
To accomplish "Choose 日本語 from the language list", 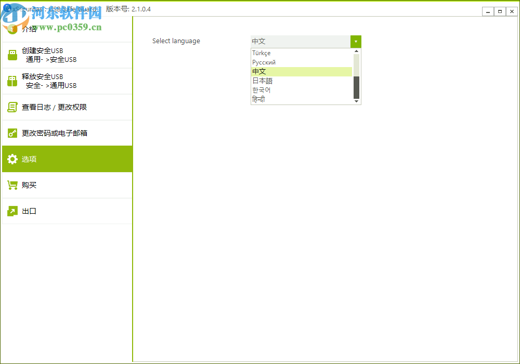I will (302, 81).
